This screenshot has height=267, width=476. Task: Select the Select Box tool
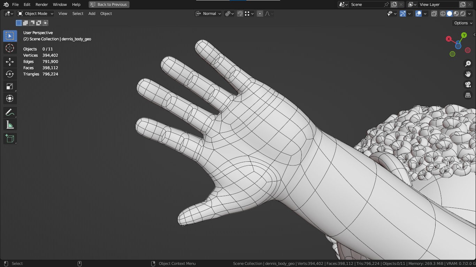[x=10, y=36]
